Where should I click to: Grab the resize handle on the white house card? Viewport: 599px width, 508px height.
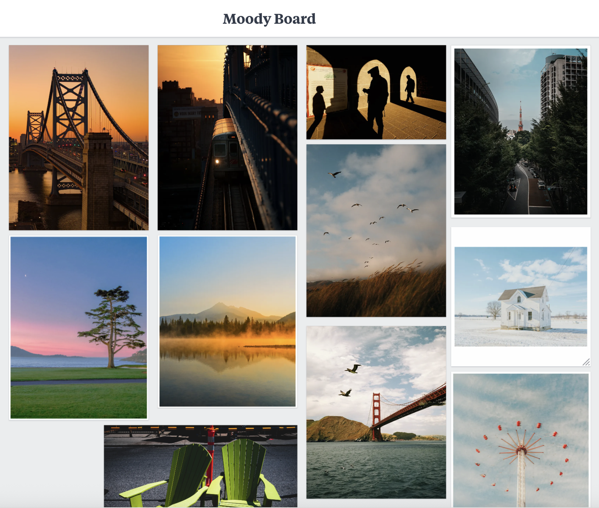586,362
